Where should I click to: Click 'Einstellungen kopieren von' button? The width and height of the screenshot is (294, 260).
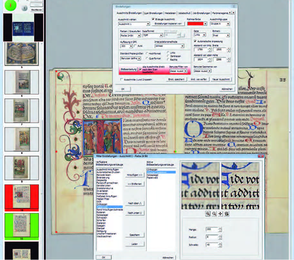click(168, 24)
